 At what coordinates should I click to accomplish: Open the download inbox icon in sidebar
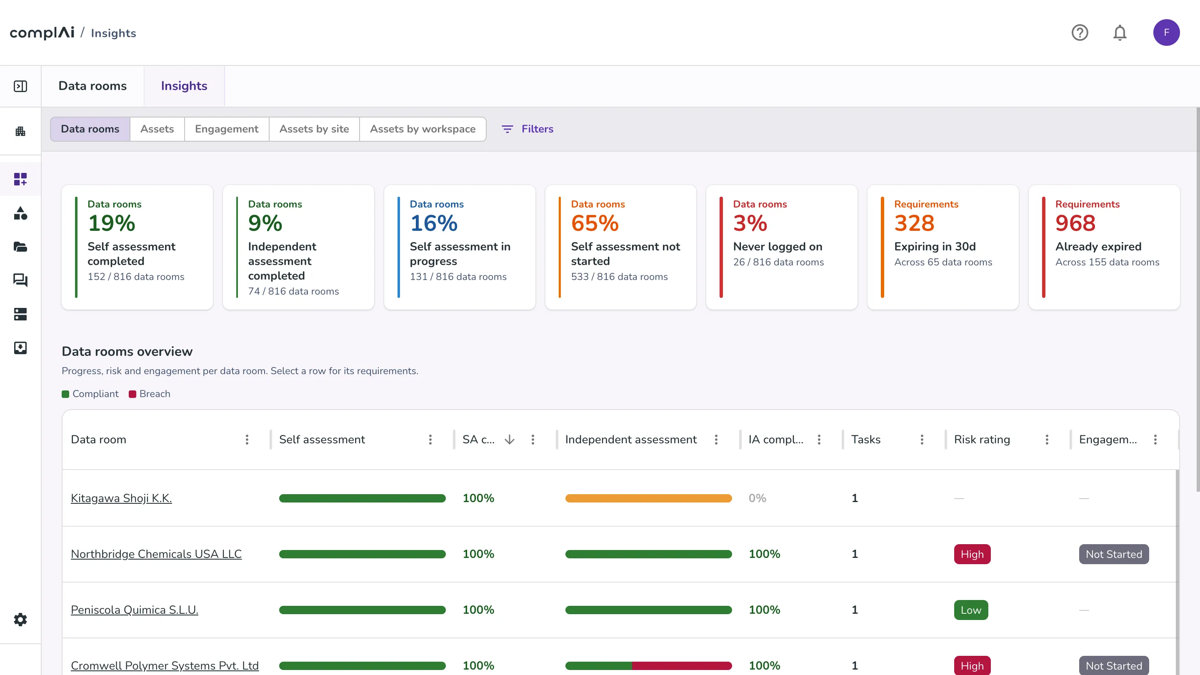20,348
